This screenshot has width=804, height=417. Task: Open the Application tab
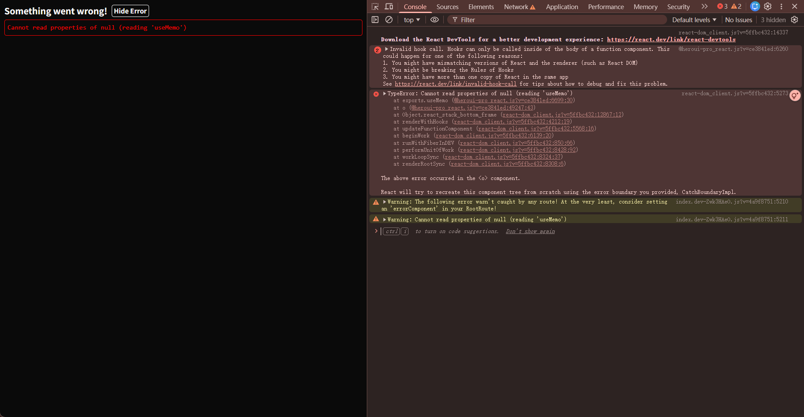(562, 7)
